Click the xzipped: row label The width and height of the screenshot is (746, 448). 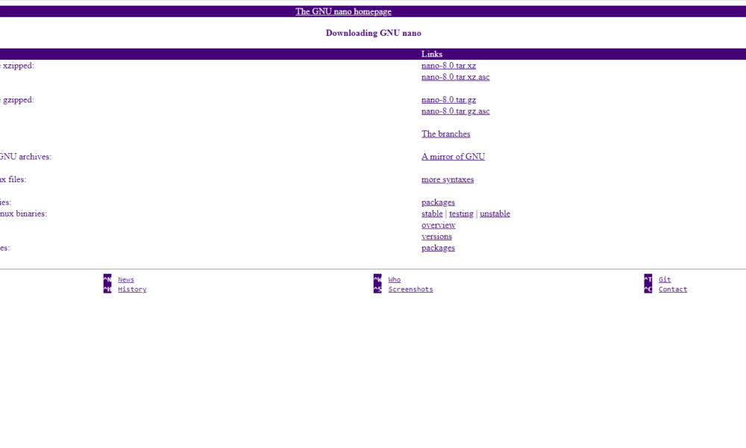coord(17,66)
